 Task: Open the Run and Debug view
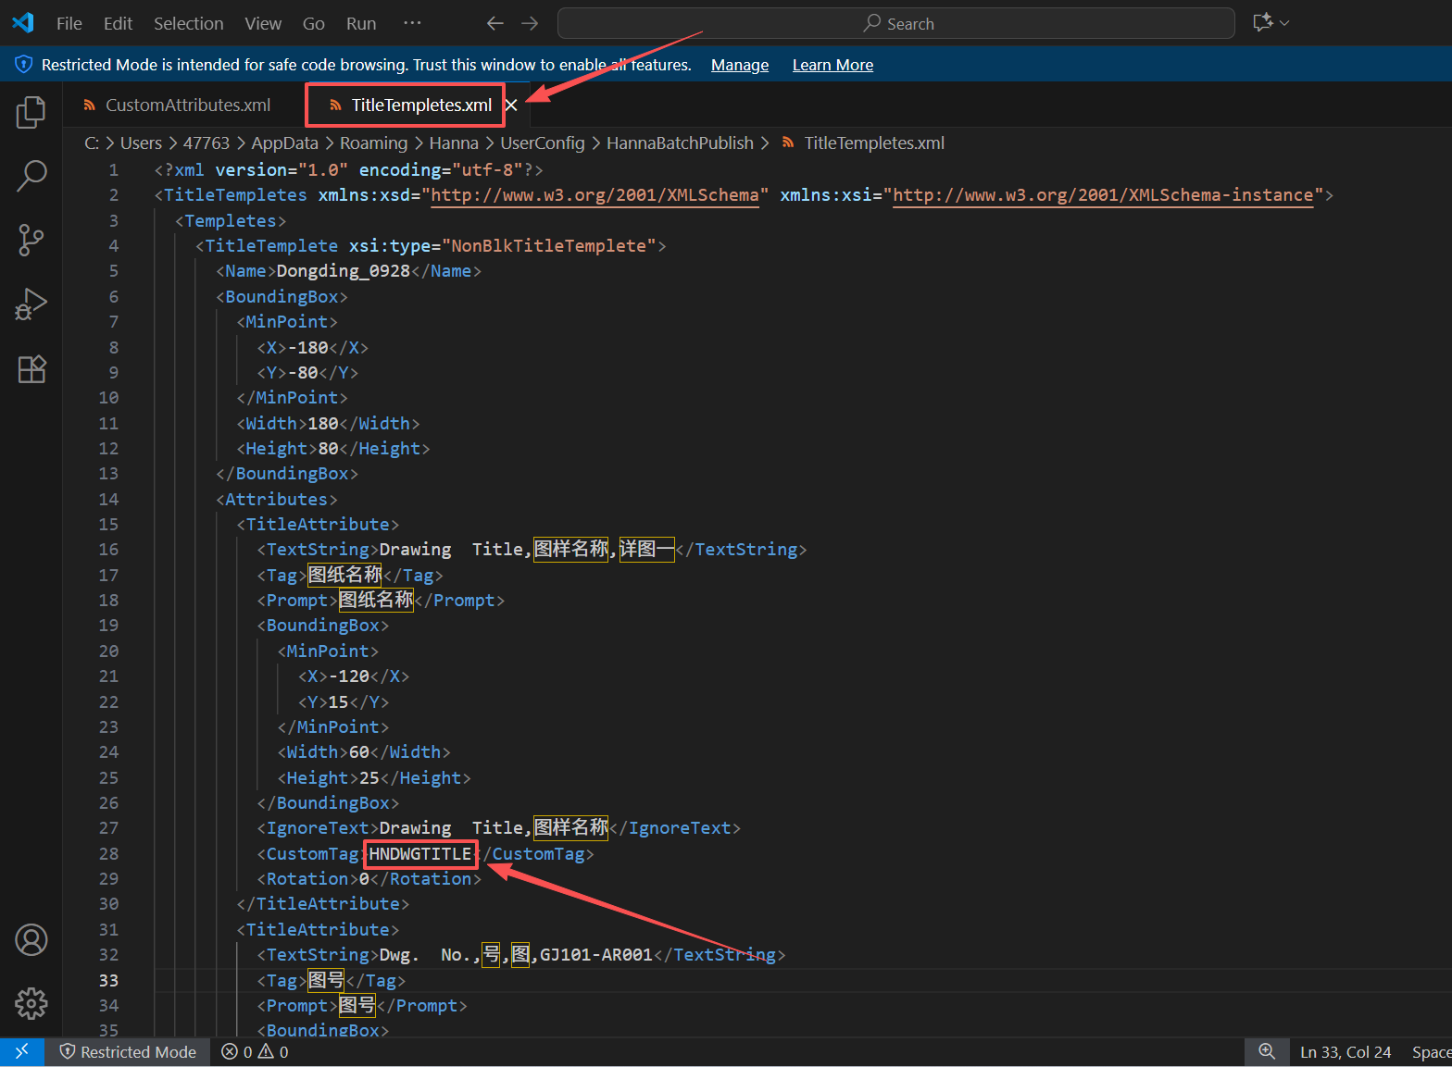(31, 304)
